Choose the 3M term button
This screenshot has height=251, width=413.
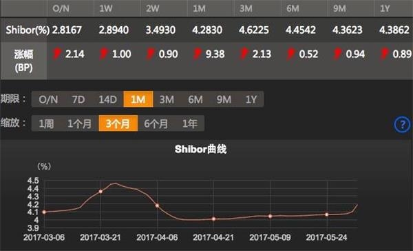(x=167, y=99)
